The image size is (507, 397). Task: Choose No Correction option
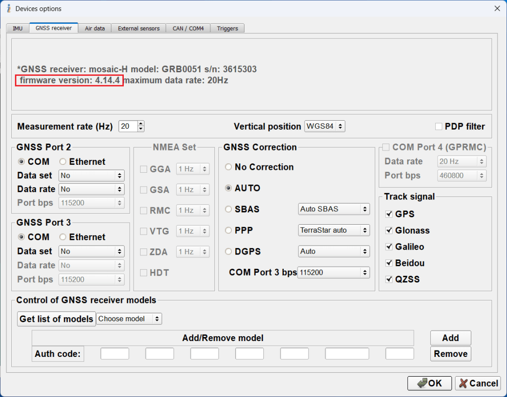228,167
